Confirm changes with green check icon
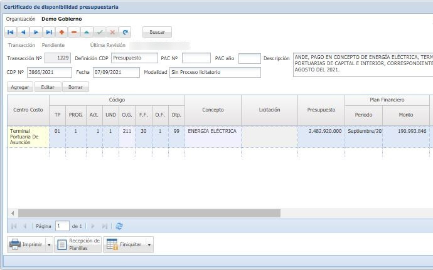The width and height of the screenshot is (433, 270). [100, 33]
